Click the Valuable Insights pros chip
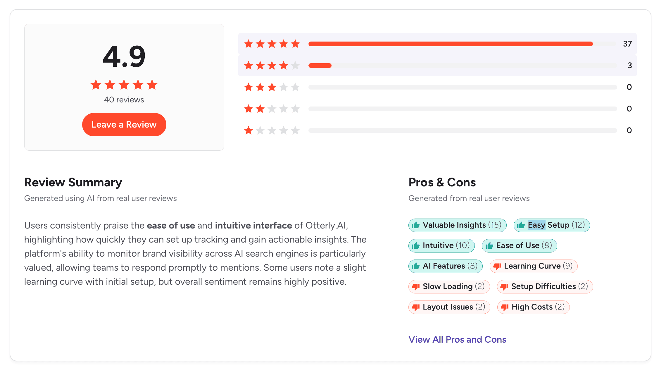The width and height of the screenshot is (659, 371). pyautogui.click(x=457, y=225)
